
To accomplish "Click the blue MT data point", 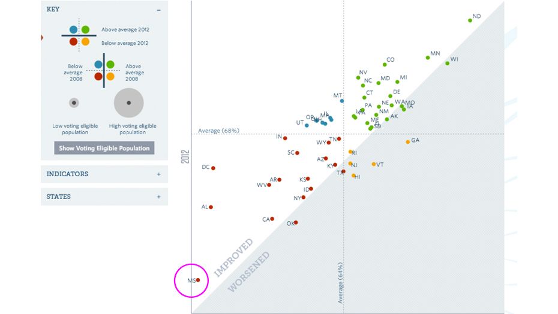I will pos(342,101).
